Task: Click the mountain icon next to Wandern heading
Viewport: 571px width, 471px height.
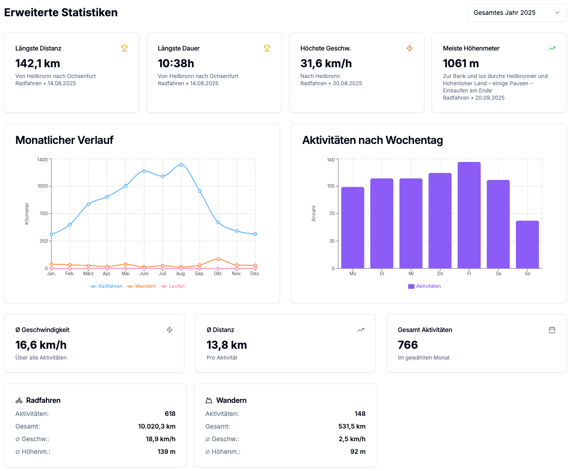Action: point(209,400)
